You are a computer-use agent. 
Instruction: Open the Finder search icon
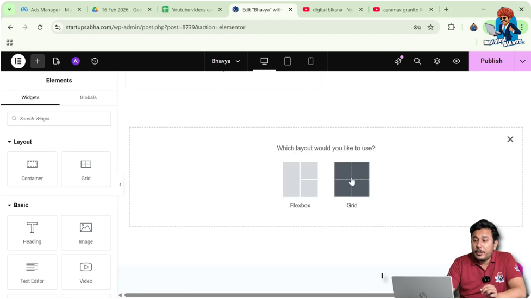(x=417, y=61)
